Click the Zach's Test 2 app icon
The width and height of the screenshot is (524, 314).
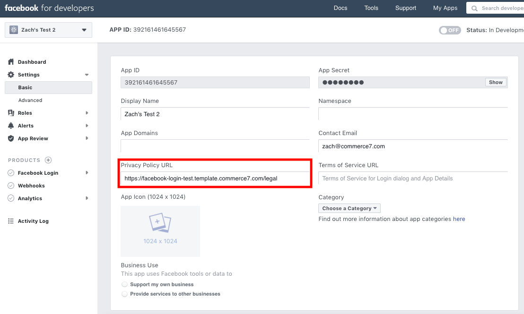pyautogui.click(x=14, y=30)
